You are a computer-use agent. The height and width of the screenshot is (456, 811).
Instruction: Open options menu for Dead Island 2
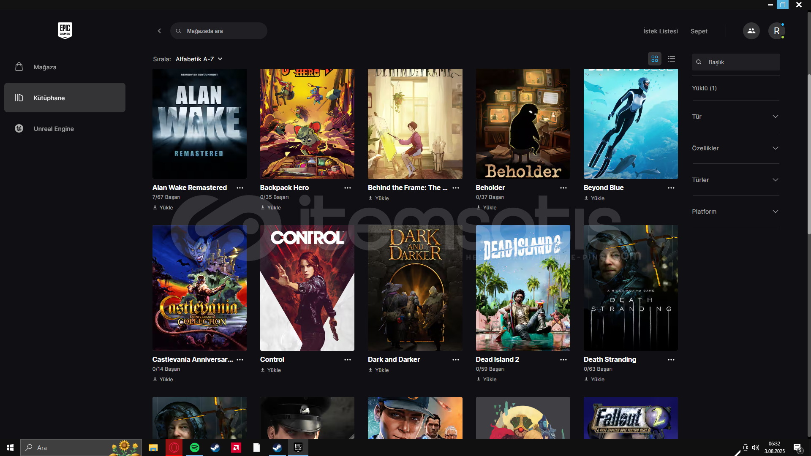click(563, 360)
